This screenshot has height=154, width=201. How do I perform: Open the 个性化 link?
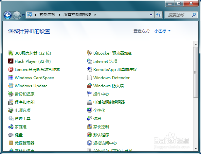99,110
